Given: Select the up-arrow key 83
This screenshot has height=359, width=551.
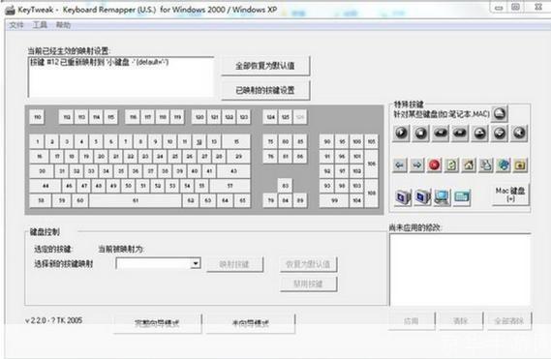Looking at the screenshot, I should [x=286, y=186].
